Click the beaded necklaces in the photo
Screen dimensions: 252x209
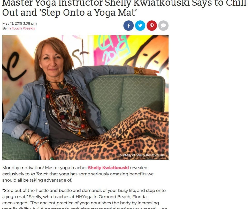click(67, 109)
